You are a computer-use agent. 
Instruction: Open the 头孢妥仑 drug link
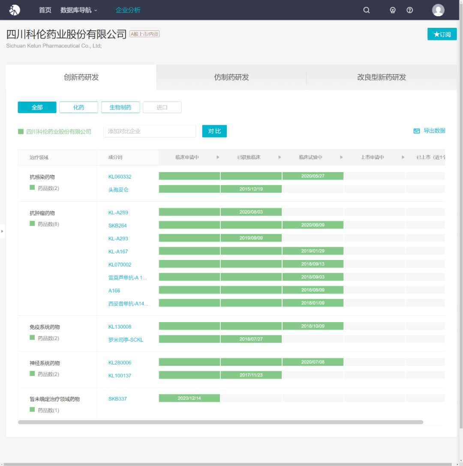tap(118, 190)
